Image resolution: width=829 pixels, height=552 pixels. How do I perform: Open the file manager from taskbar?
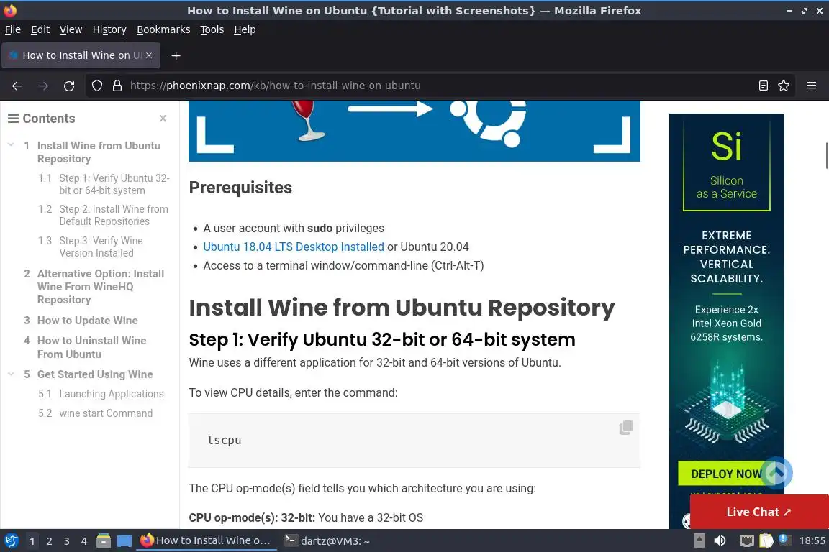click(104, 541)
